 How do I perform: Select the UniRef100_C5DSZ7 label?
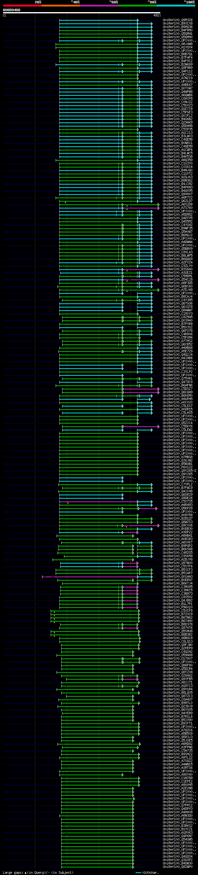pos(178,389)
